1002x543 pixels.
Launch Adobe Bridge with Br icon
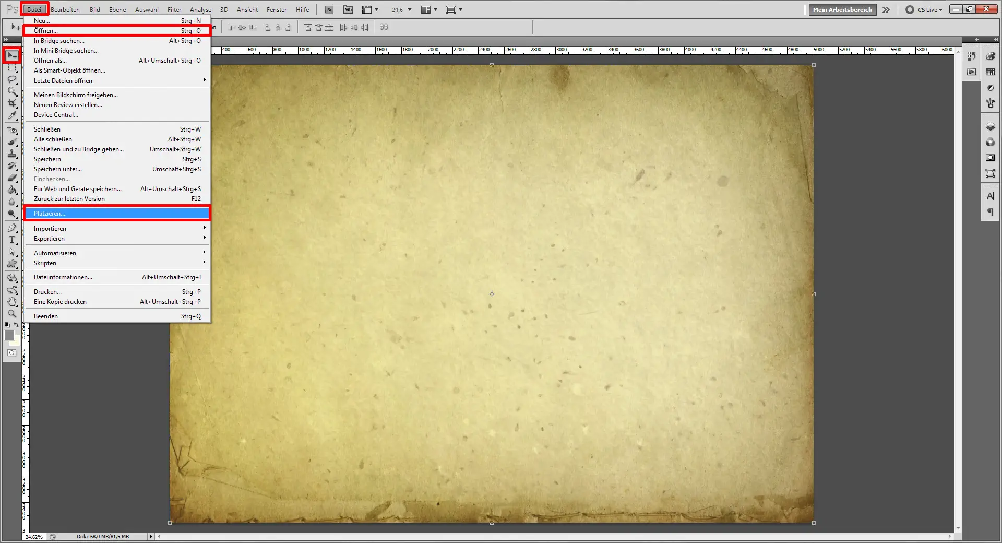click(x=329, y=9)
